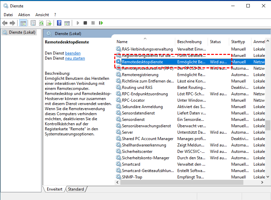Sort by the Starttyp column header

click(238, 42)
